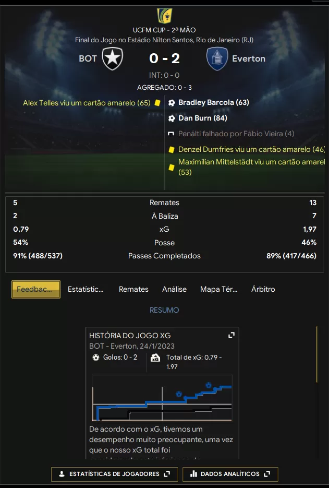
Task: Click the Botafogo club crest
Action: (x=113, y=58)
